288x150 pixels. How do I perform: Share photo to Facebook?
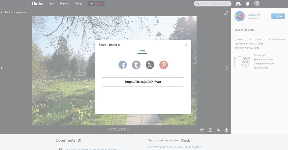click(x=122, y=65)
